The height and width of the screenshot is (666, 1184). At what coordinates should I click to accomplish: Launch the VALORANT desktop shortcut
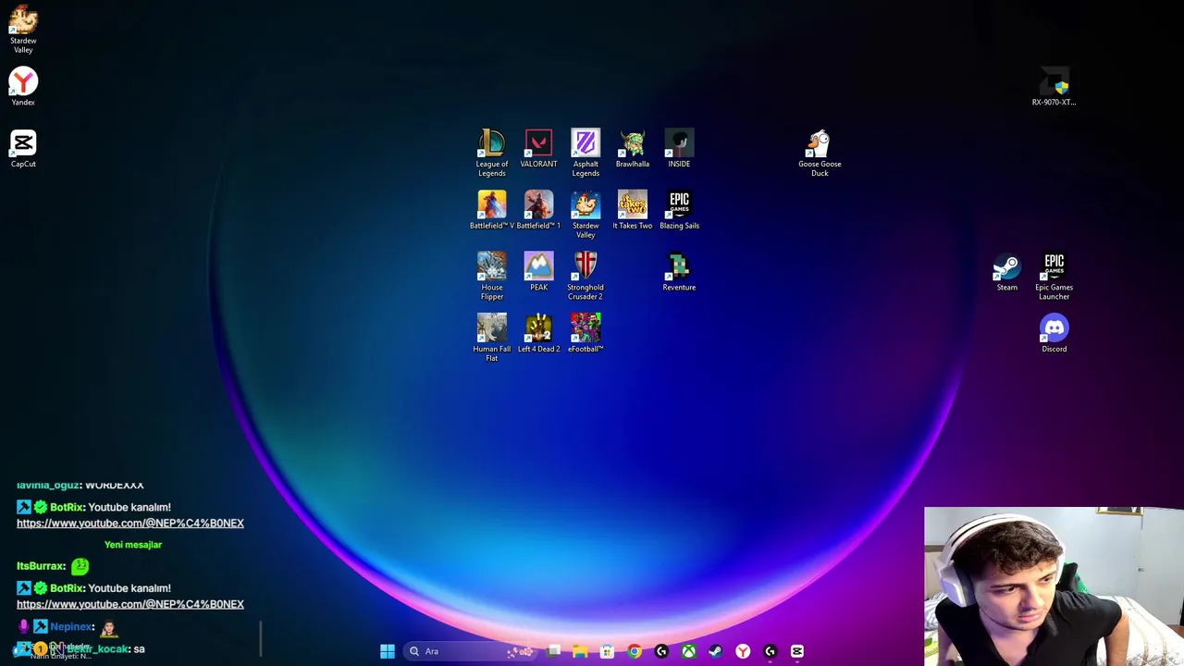pos(538,148)
